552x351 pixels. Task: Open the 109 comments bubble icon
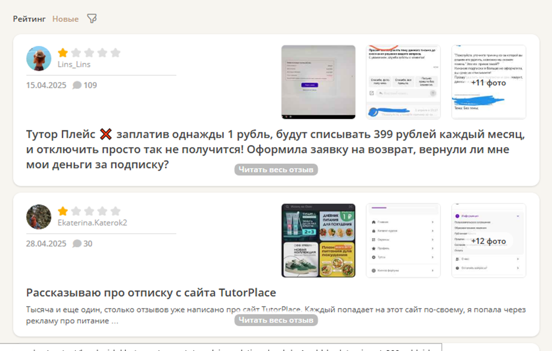(77, 85)
